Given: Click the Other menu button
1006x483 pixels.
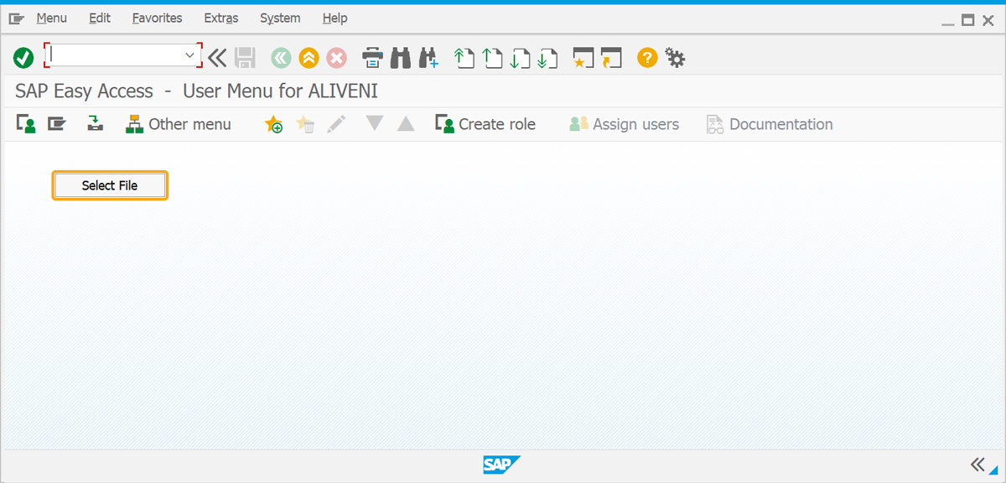Looking at the screenshot, I should [x=178, y=124].
